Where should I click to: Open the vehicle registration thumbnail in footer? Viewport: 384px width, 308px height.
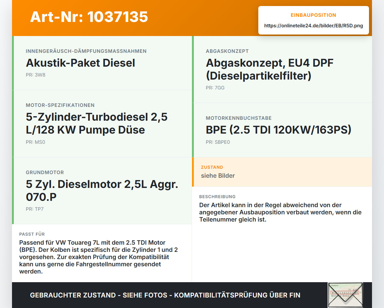(x=345, y=295)
